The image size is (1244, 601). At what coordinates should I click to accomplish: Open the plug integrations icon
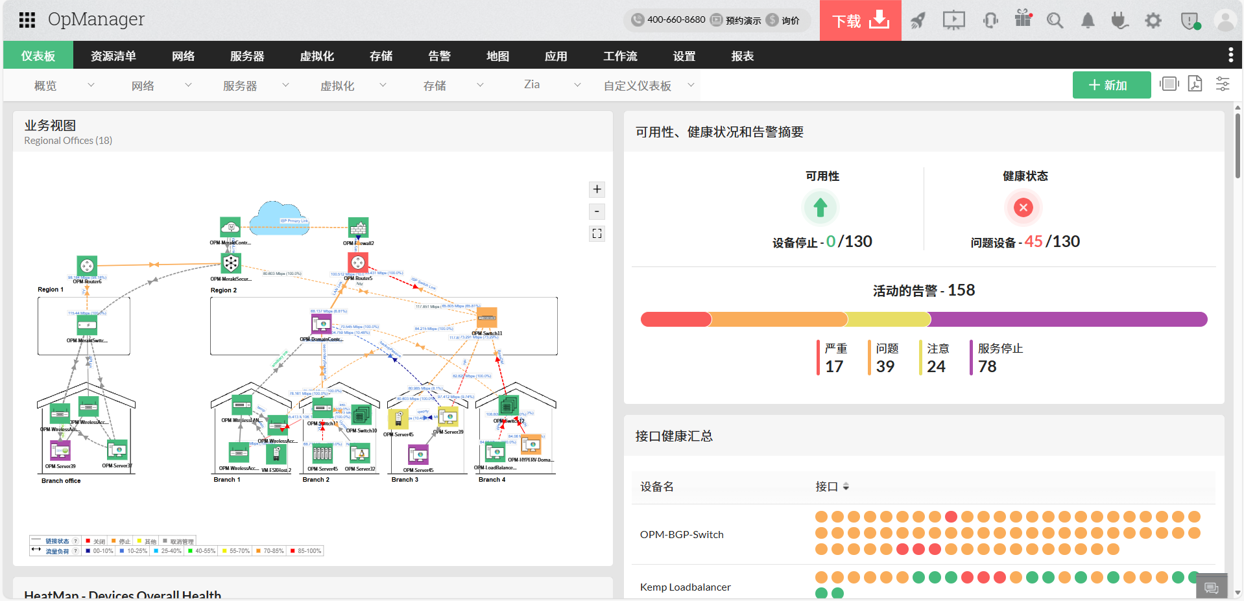1119,20
